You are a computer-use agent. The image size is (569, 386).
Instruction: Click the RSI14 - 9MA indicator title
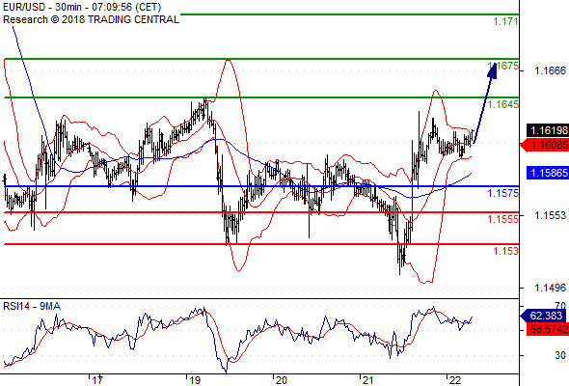coord(32,307)
